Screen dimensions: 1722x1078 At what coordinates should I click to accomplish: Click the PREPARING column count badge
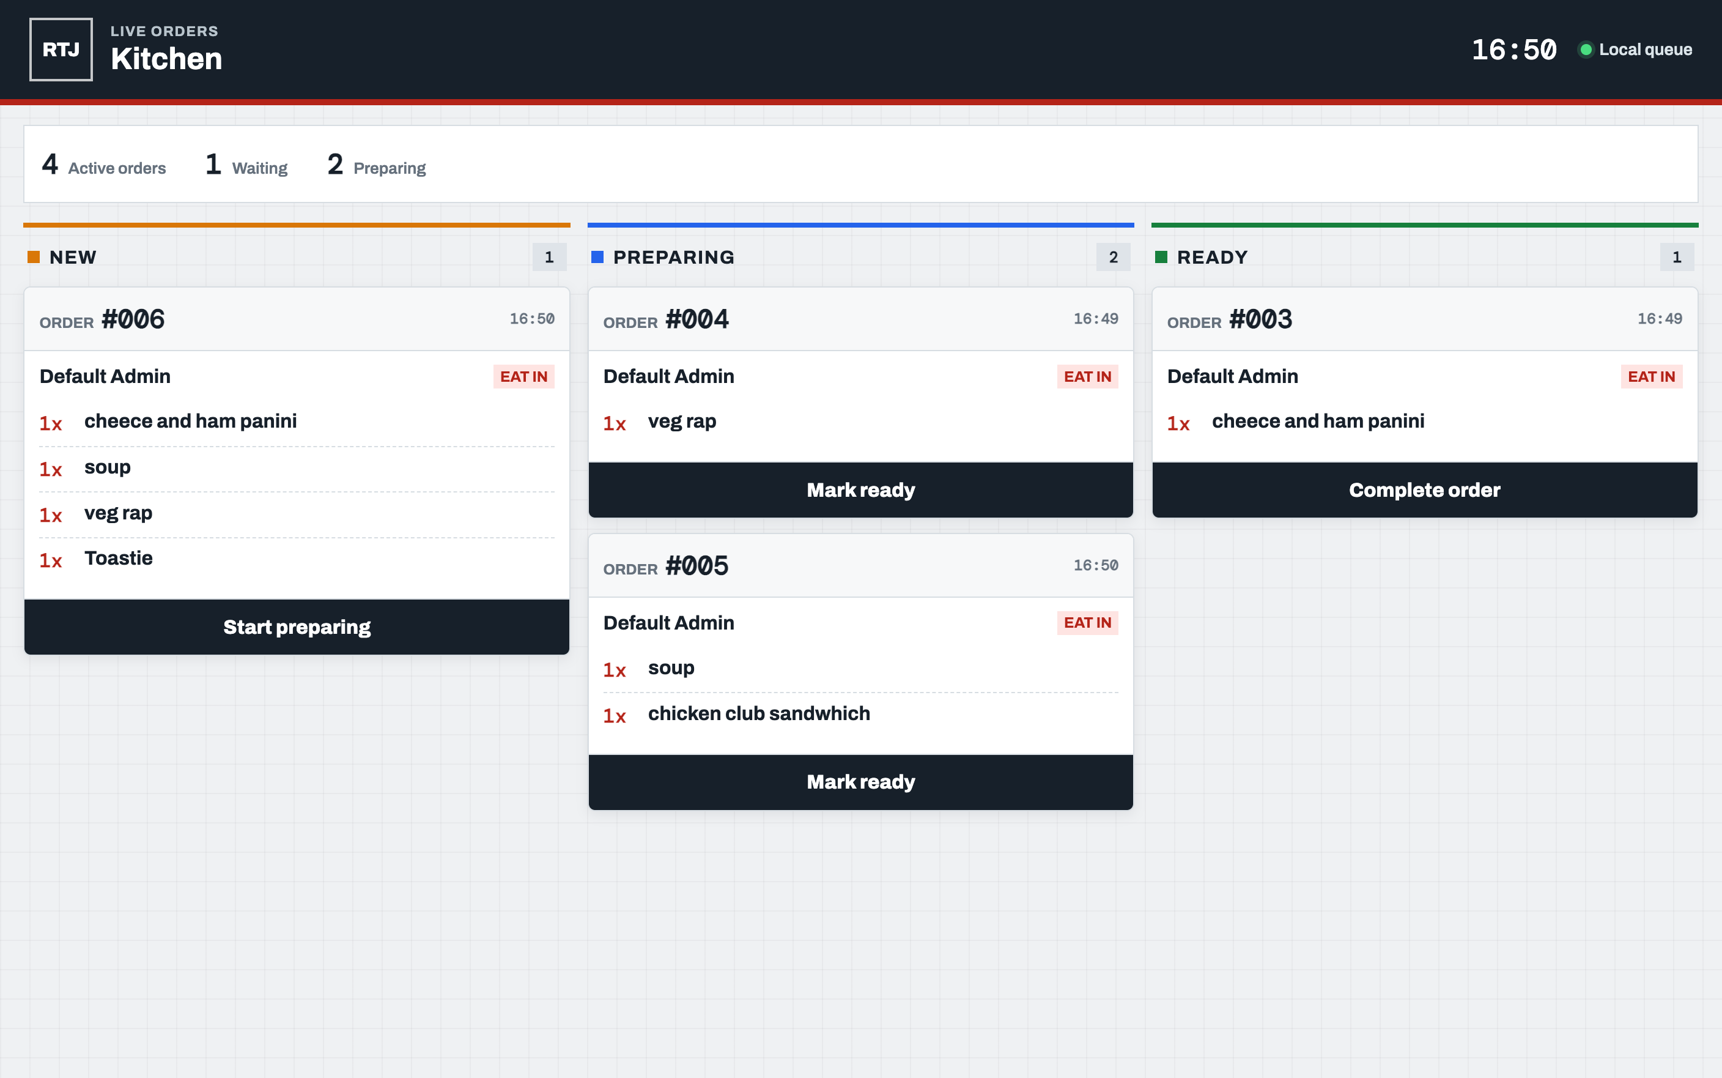(1113, 258)
